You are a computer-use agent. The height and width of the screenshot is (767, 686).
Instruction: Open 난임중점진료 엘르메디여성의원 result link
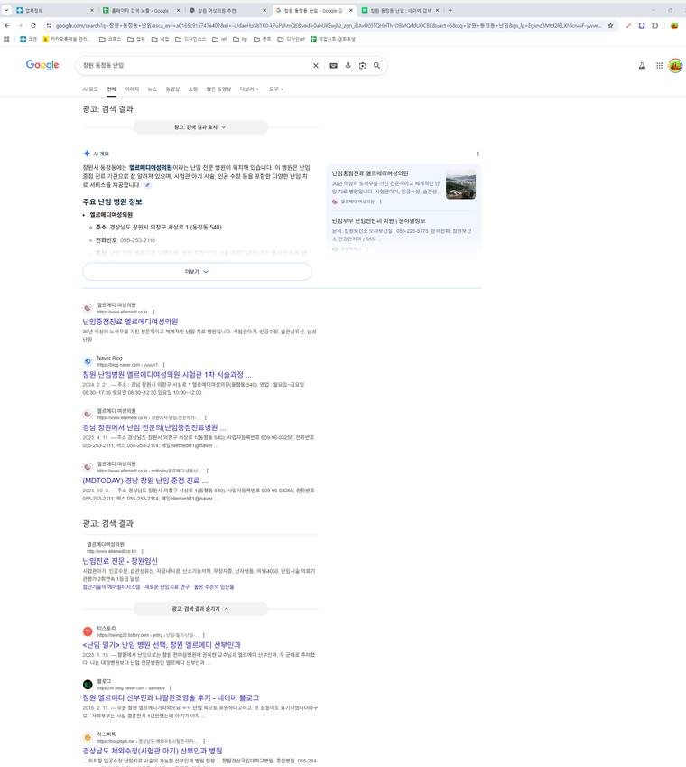(130, 322)
